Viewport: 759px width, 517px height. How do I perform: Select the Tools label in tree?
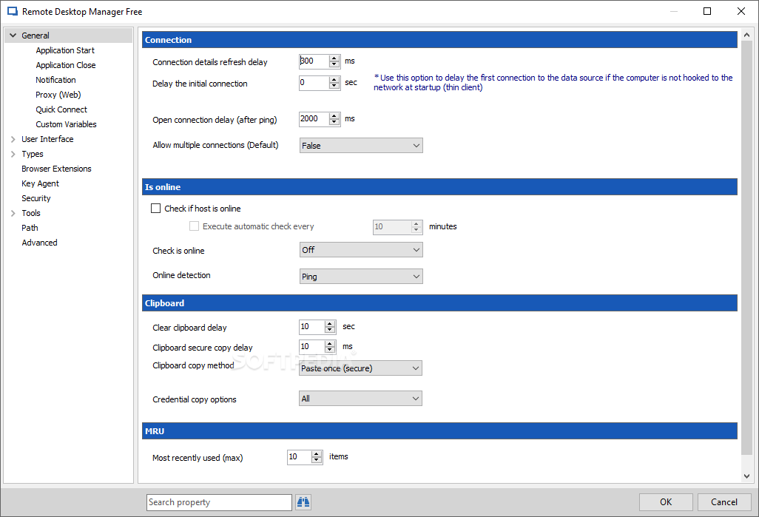(x=31, y=213)
